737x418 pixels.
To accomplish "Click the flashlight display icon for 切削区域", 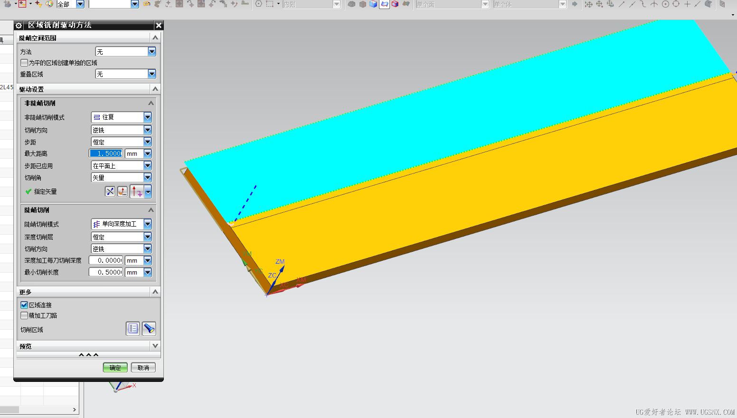I will [x=149, y=328].
